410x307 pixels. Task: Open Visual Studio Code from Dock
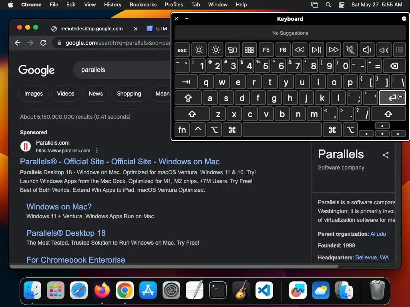tap(264, 290)
